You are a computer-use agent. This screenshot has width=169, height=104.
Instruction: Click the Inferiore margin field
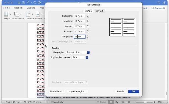(80, 21)
